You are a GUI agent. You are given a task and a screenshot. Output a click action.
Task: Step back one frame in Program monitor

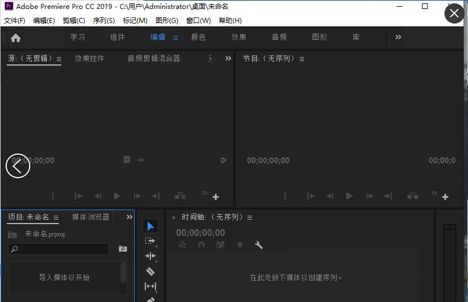point(330,196)
